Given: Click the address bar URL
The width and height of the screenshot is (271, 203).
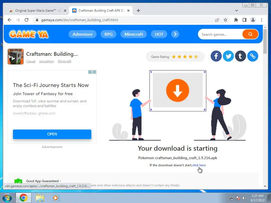Looking at the screenshot, I should [79, 20].
